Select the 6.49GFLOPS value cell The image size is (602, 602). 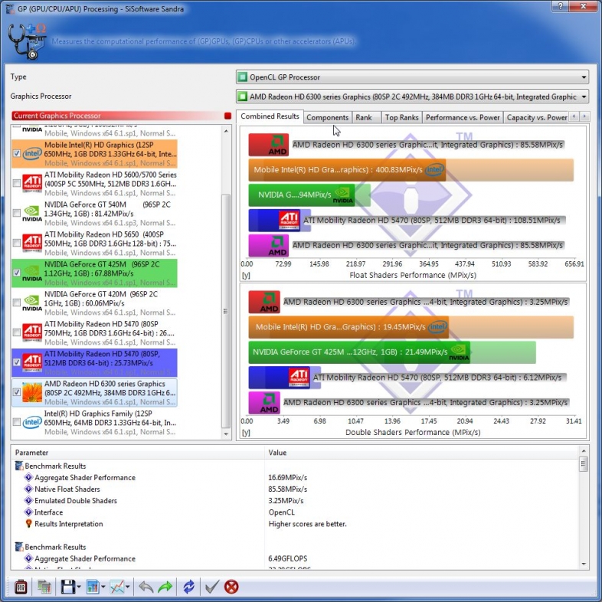287,558
